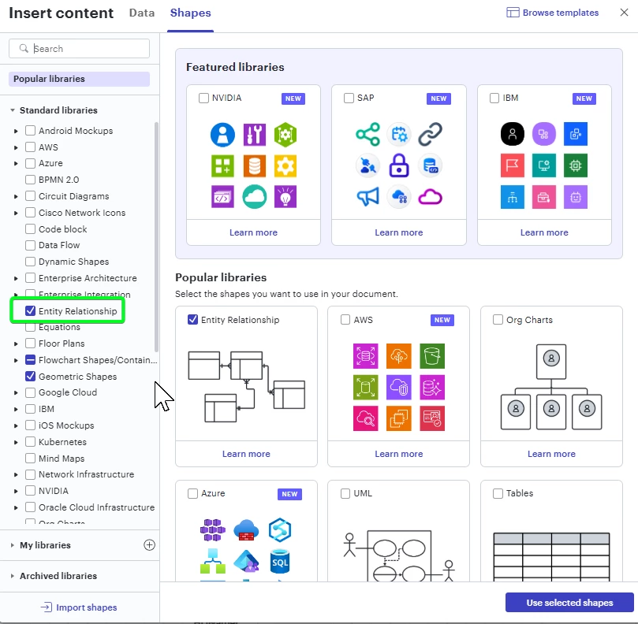Click the add library plus icon
The height and width of the screenshot is (624, 638).
pos(149,545)
